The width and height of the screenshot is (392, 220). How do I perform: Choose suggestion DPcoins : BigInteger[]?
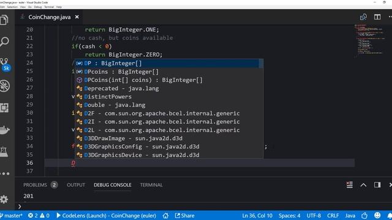coord(167,72)
